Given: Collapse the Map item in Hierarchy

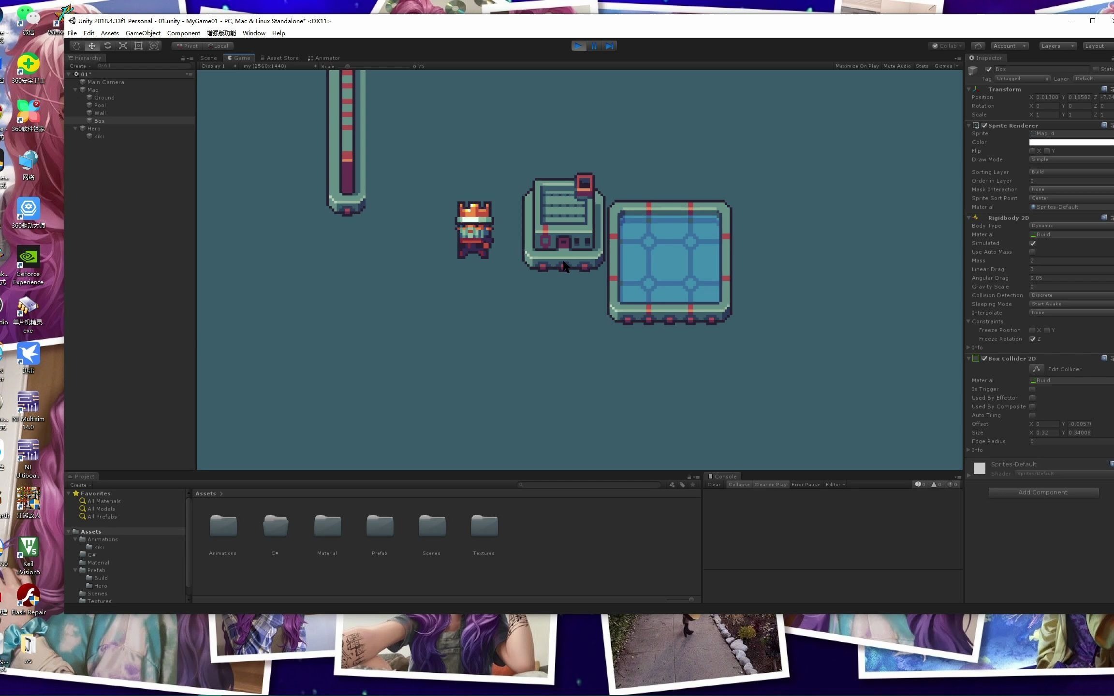Looking at the screenshot, I should pos(76,89).
